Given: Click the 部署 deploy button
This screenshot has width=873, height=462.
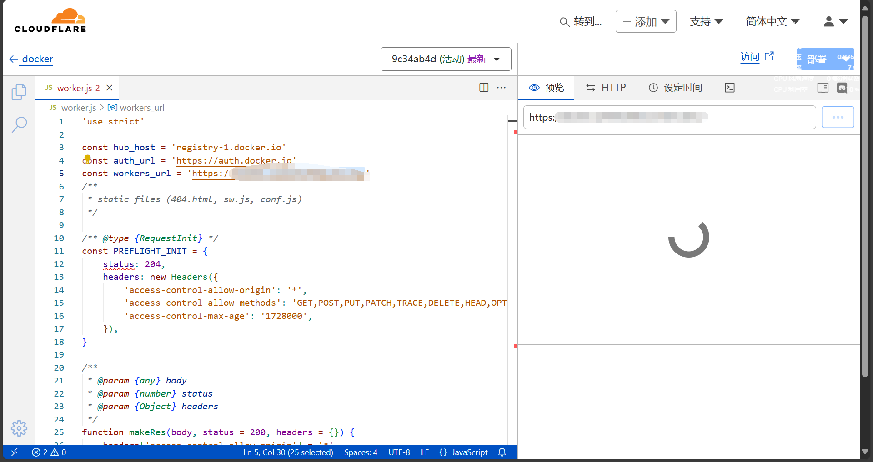Looking at the screenshot, I should point(817,59).
